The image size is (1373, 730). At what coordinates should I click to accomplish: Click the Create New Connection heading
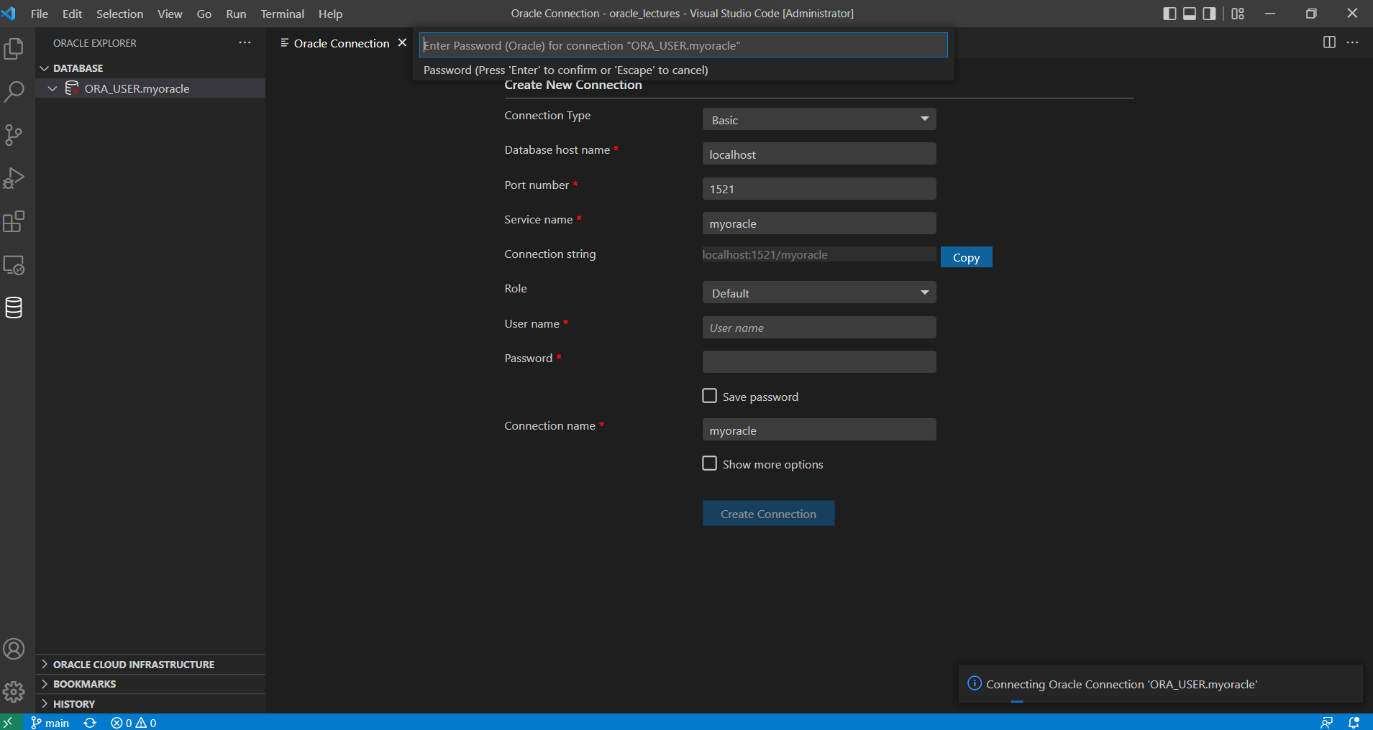click(x=573, y=85)
